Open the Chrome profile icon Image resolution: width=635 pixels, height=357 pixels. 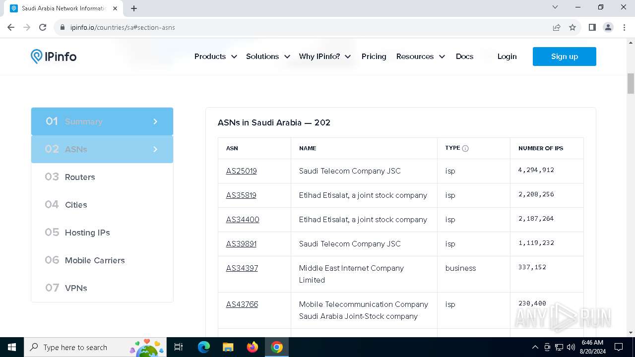tap(608, 27)
